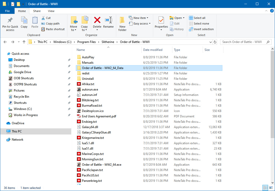
Task: Navigate up one folder level arrow
Action: pos(24,42)
